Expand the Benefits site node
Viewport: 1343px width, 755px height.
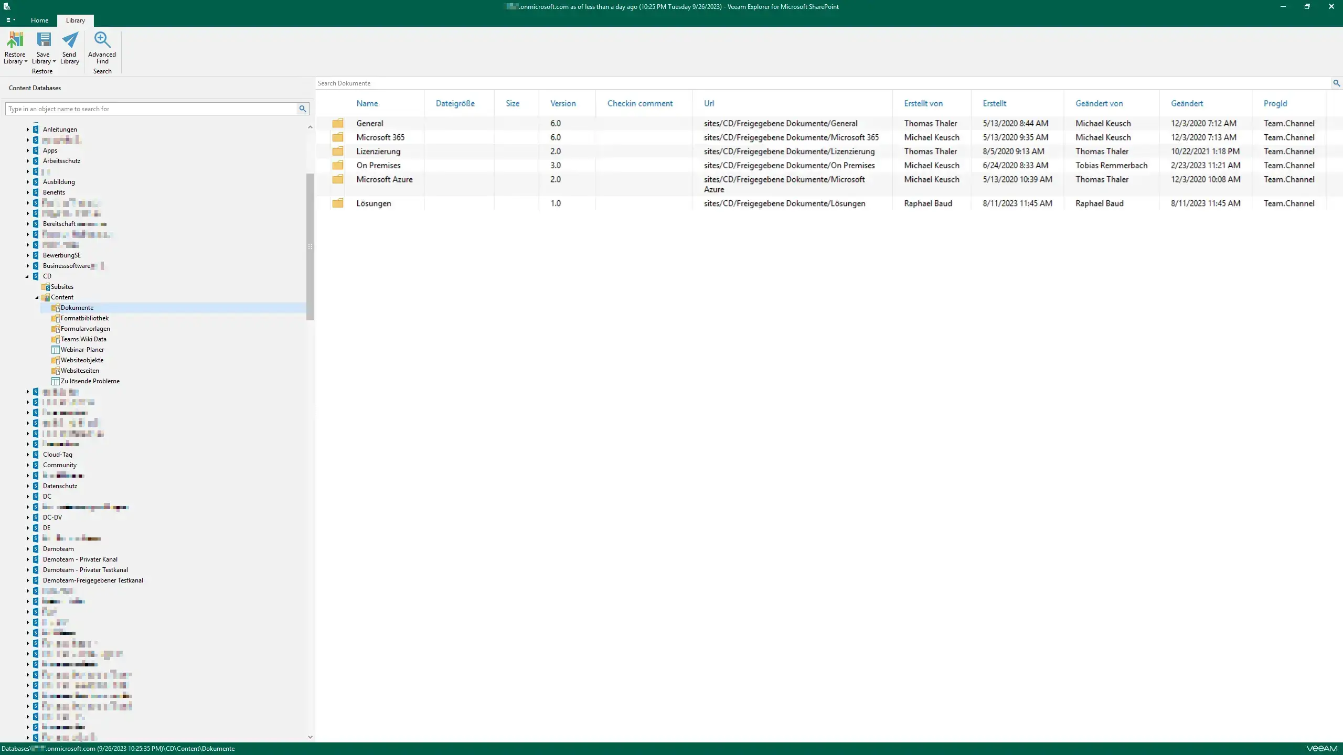click(x=28, y=192)
